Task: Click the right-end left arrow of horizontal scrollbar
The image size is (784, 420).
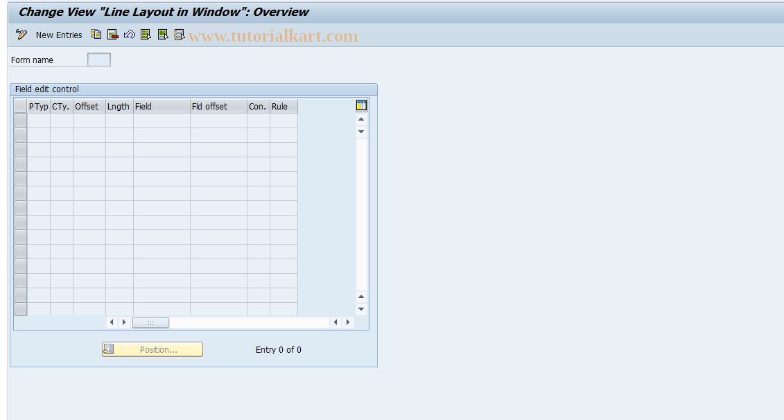Action: (x=336, y=322)
